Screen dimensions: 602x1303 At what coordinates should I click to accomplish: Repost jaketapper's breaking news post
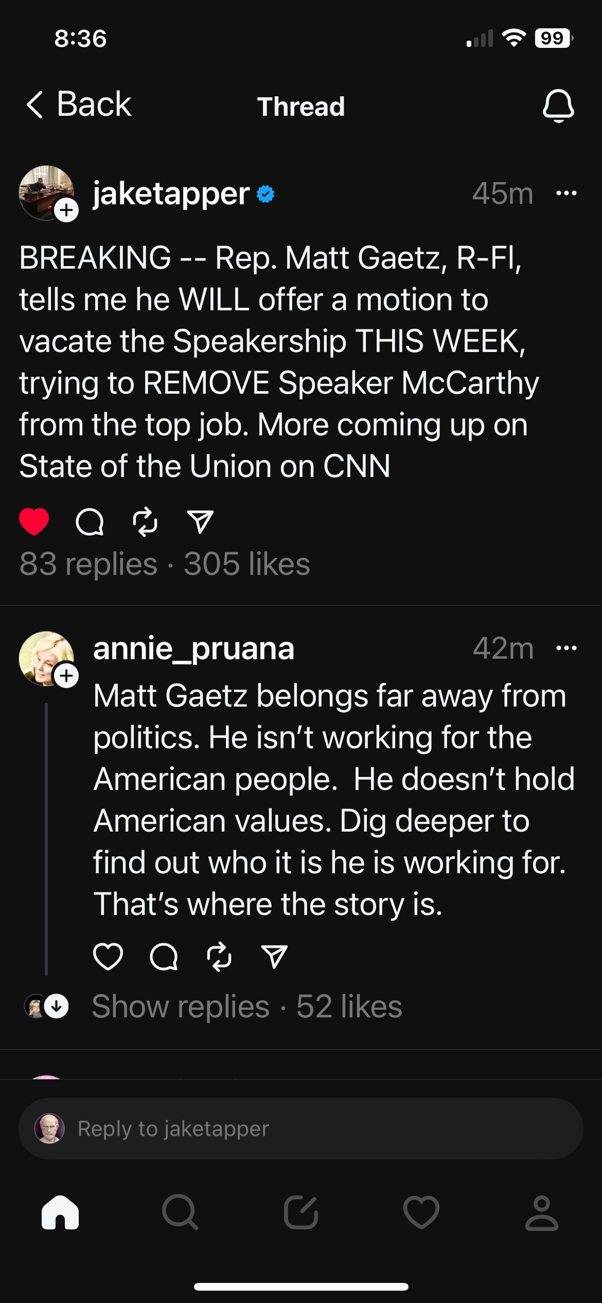point(145,522)
